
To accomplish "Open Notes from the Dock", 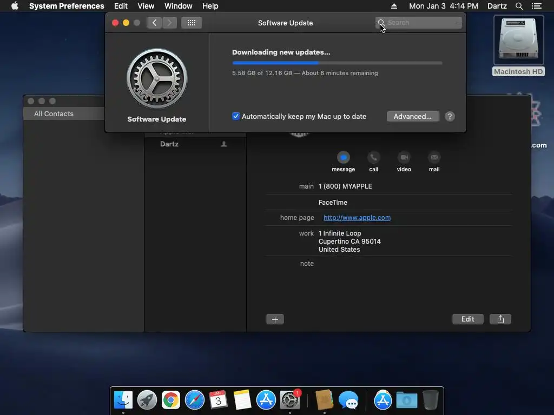I will click(242, 400).
